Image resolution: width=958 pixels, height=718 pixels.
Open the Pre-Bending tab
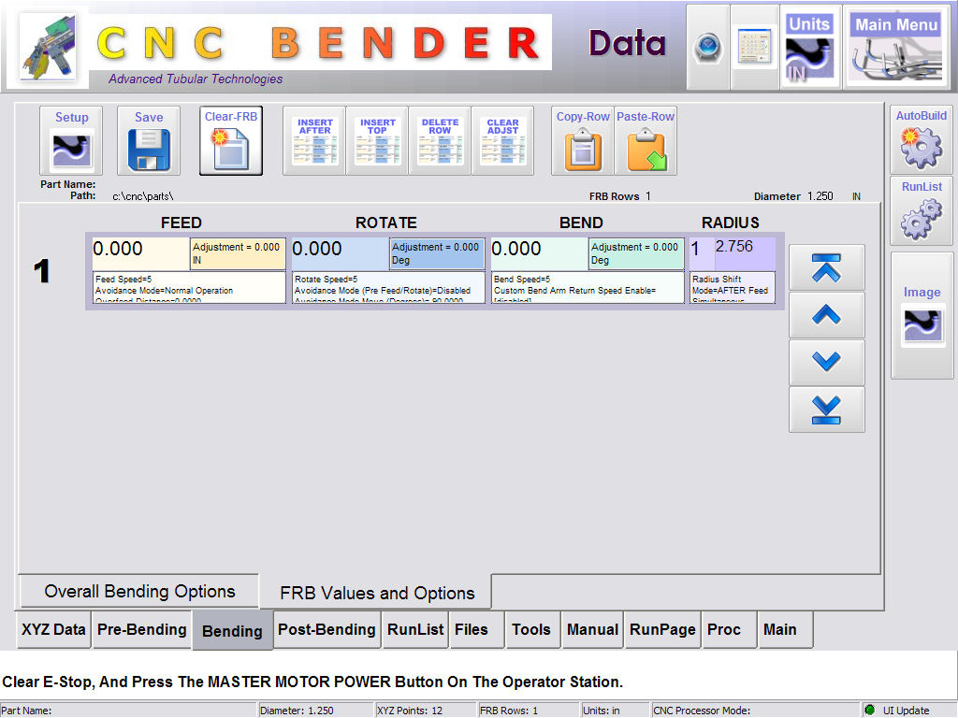pyautogui.click(x=142, y=630)
